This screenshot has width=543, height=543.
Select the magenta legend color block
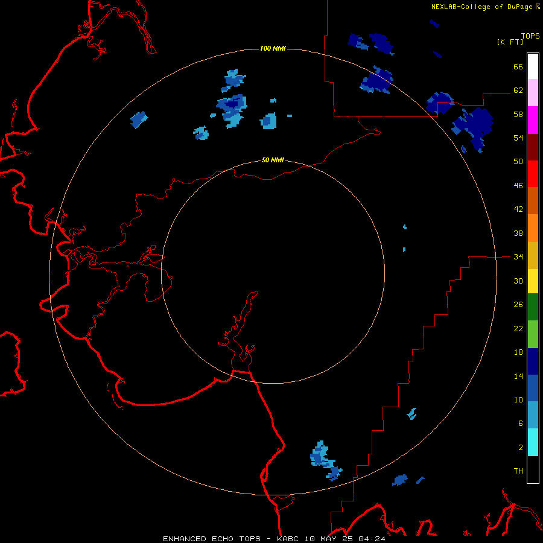pos(533,120)
